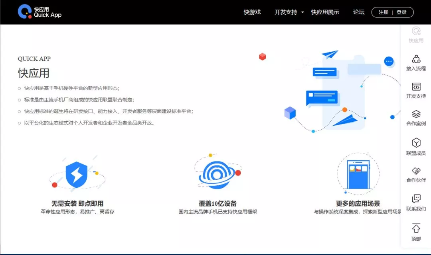Click the large 快应用 page title

tap(34, 73)
